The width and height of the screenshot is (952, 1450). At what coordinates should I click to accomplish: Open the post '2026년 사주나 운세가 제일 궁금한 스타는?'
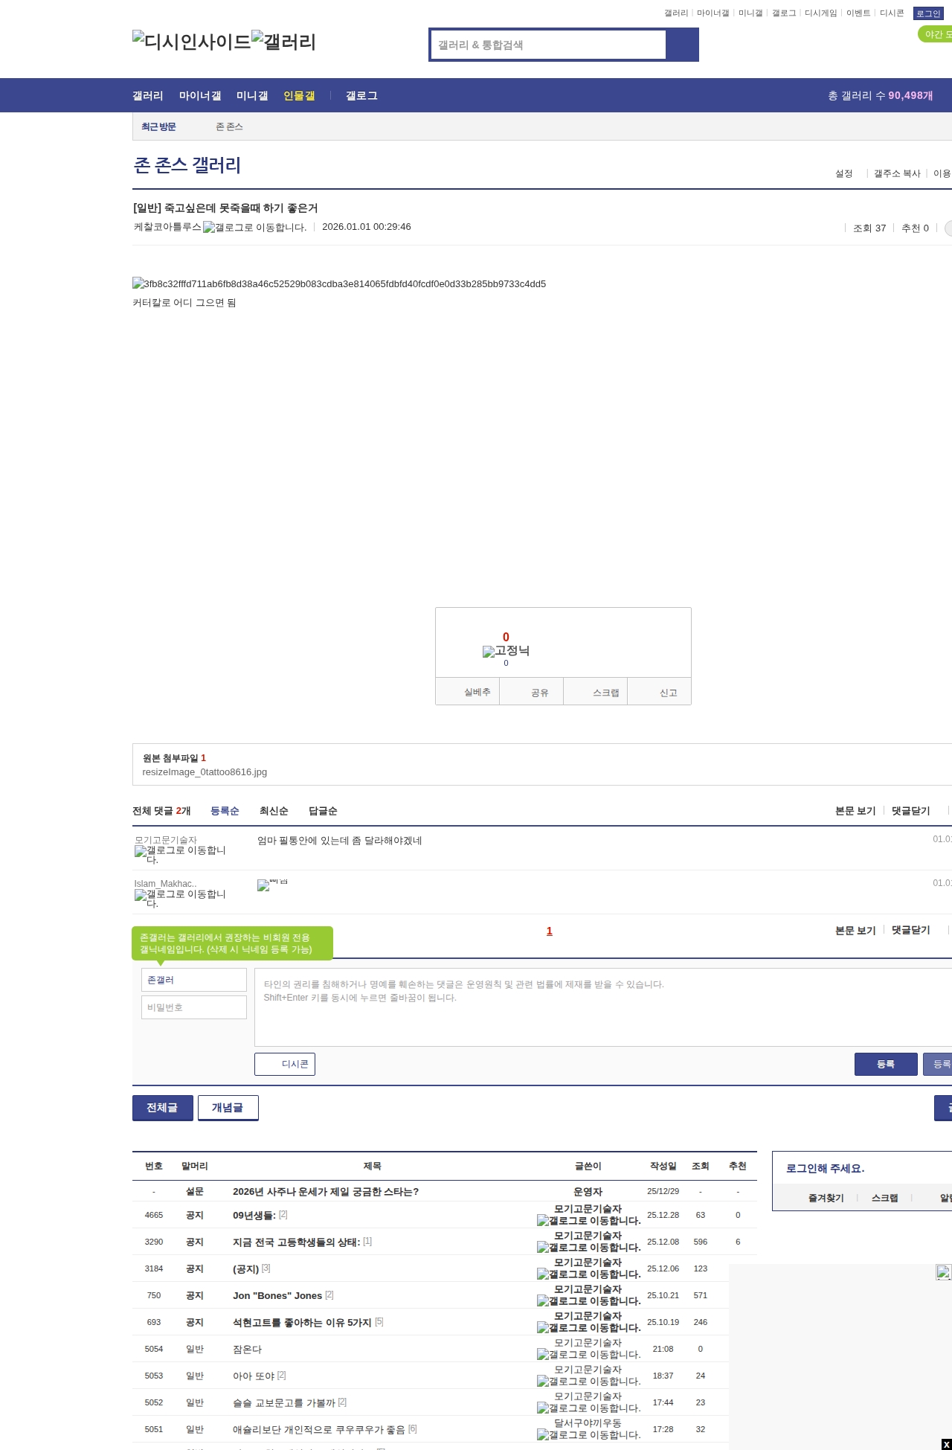326,1191
